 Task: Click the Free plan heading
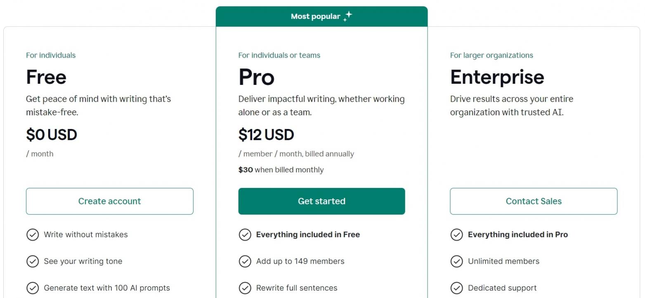pyautogui.click(x=46, y=77)
